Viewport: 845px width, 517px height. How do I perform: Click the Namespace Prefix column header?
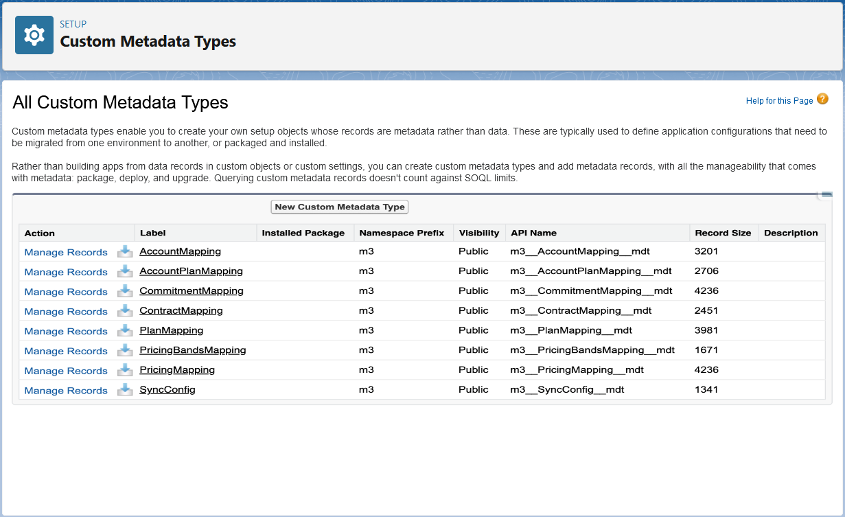tap(402, 233)
